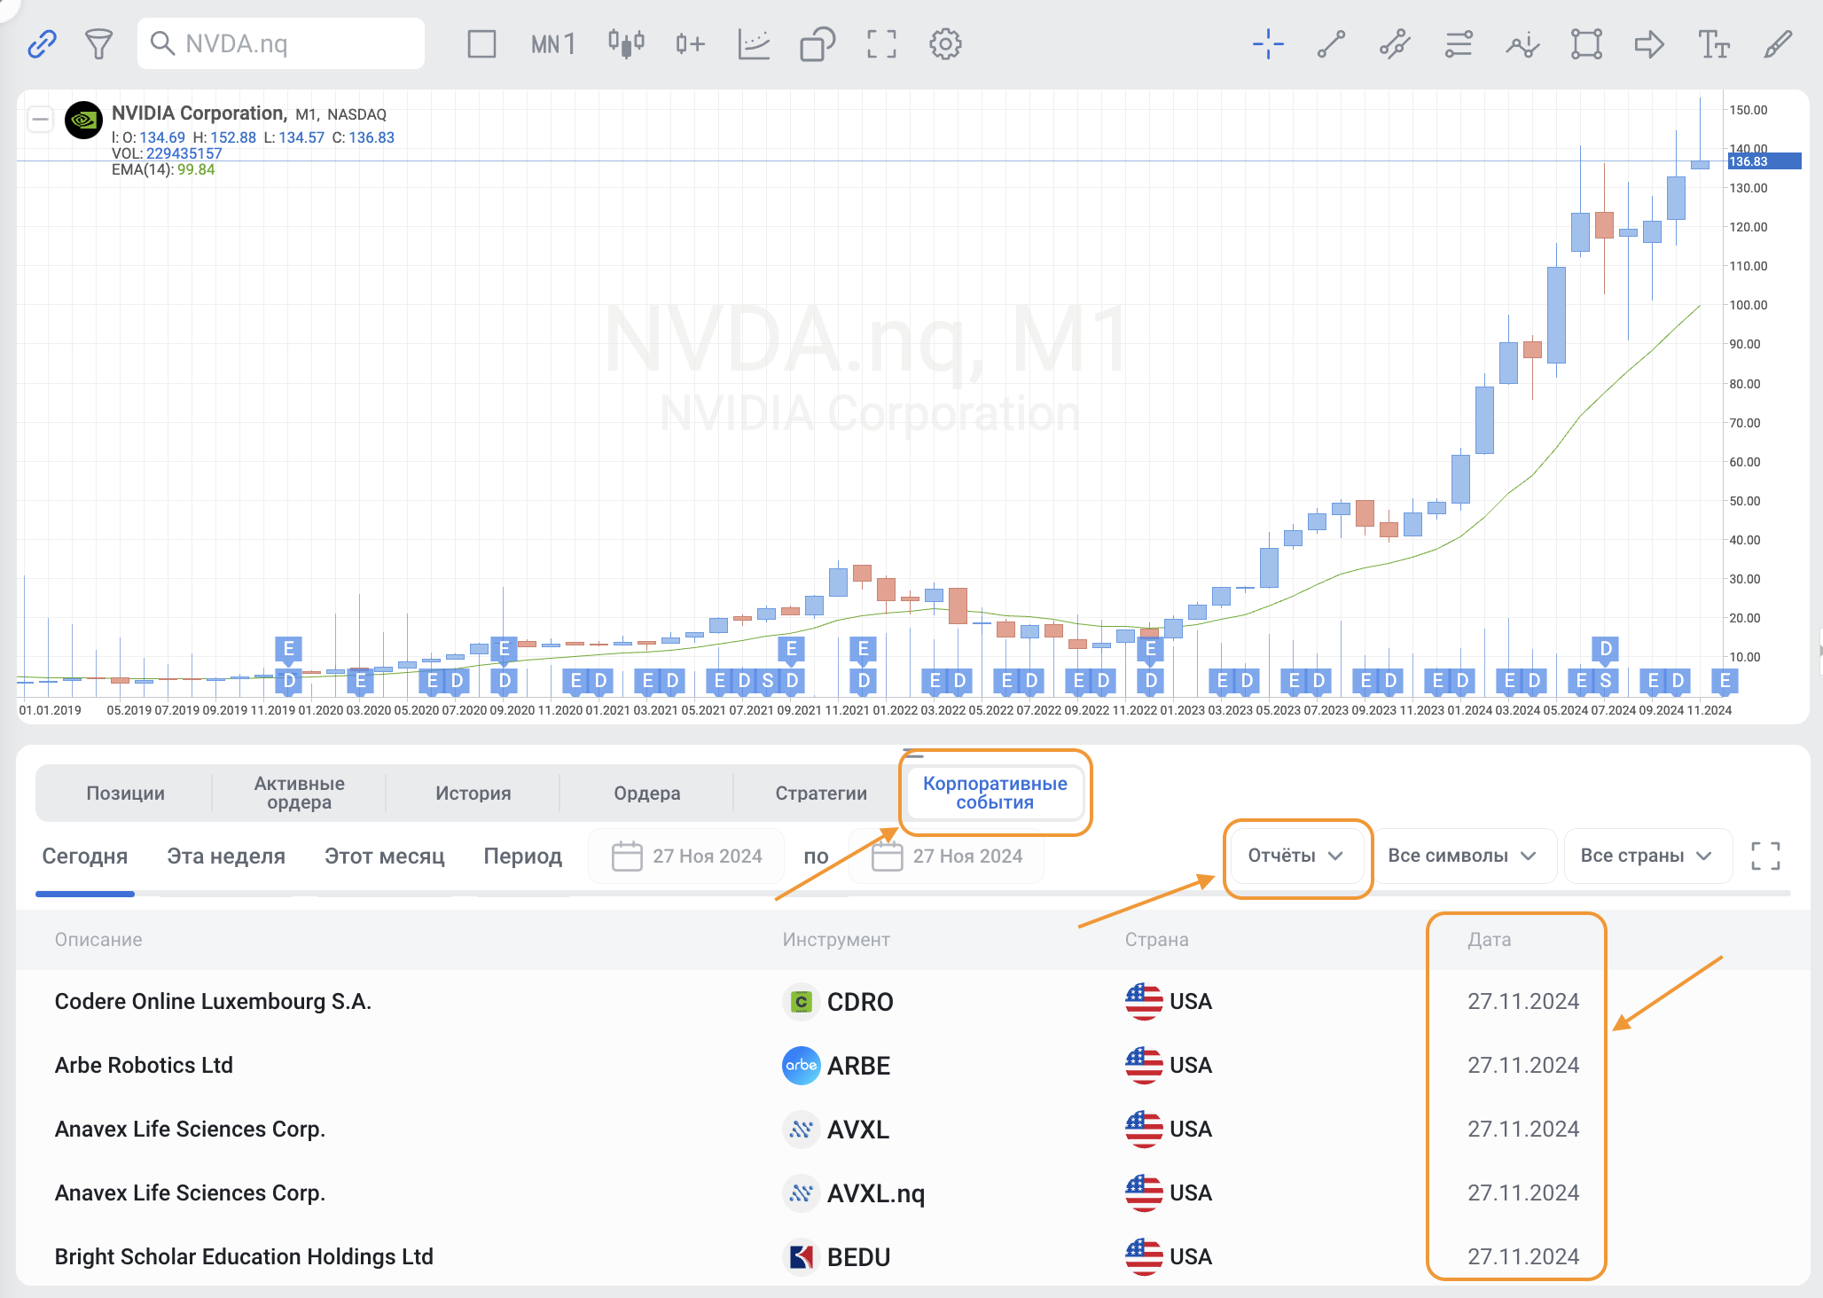The width and height of the screenshot is (1823, 1298).
Task: Select the Эта неделя filter
Action: click(x=225, y=856)
